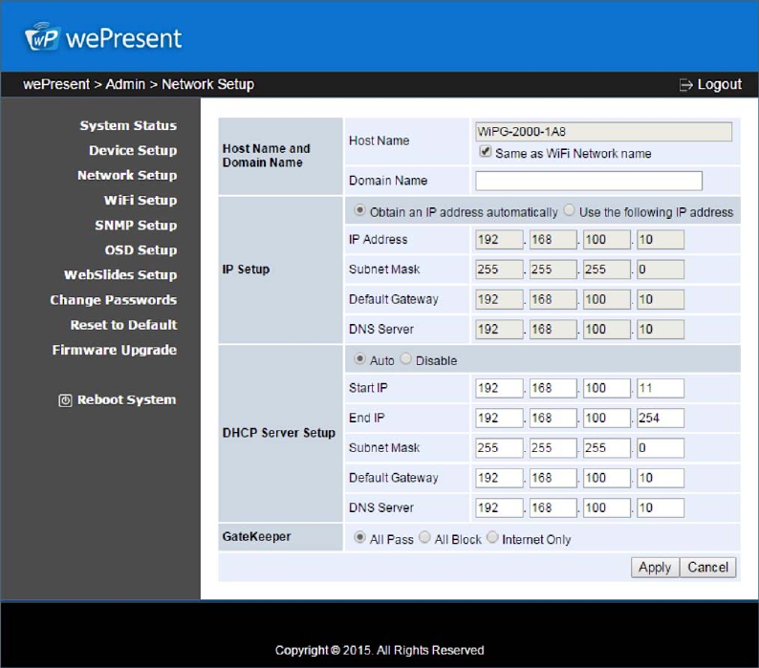Click IP Setup Subnet Mask last octet
The height and width of the screenshot is (668, 759).
(661, 269)
